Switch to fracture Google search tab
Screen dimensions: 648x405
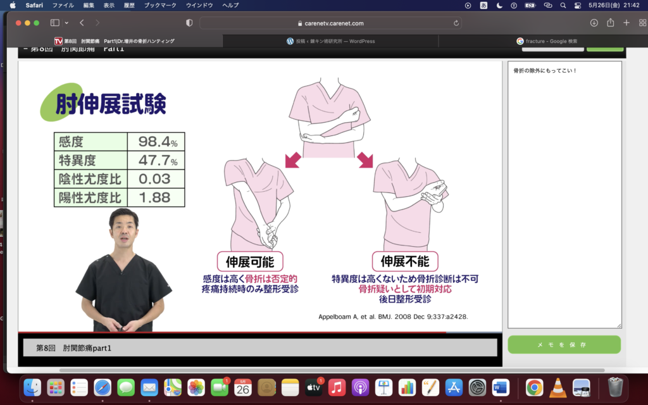(x=547, y=41)
